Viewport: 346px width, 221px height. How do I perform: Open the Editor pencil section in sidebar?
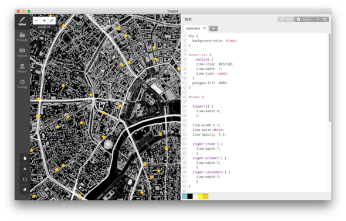(x=22, y=21)
